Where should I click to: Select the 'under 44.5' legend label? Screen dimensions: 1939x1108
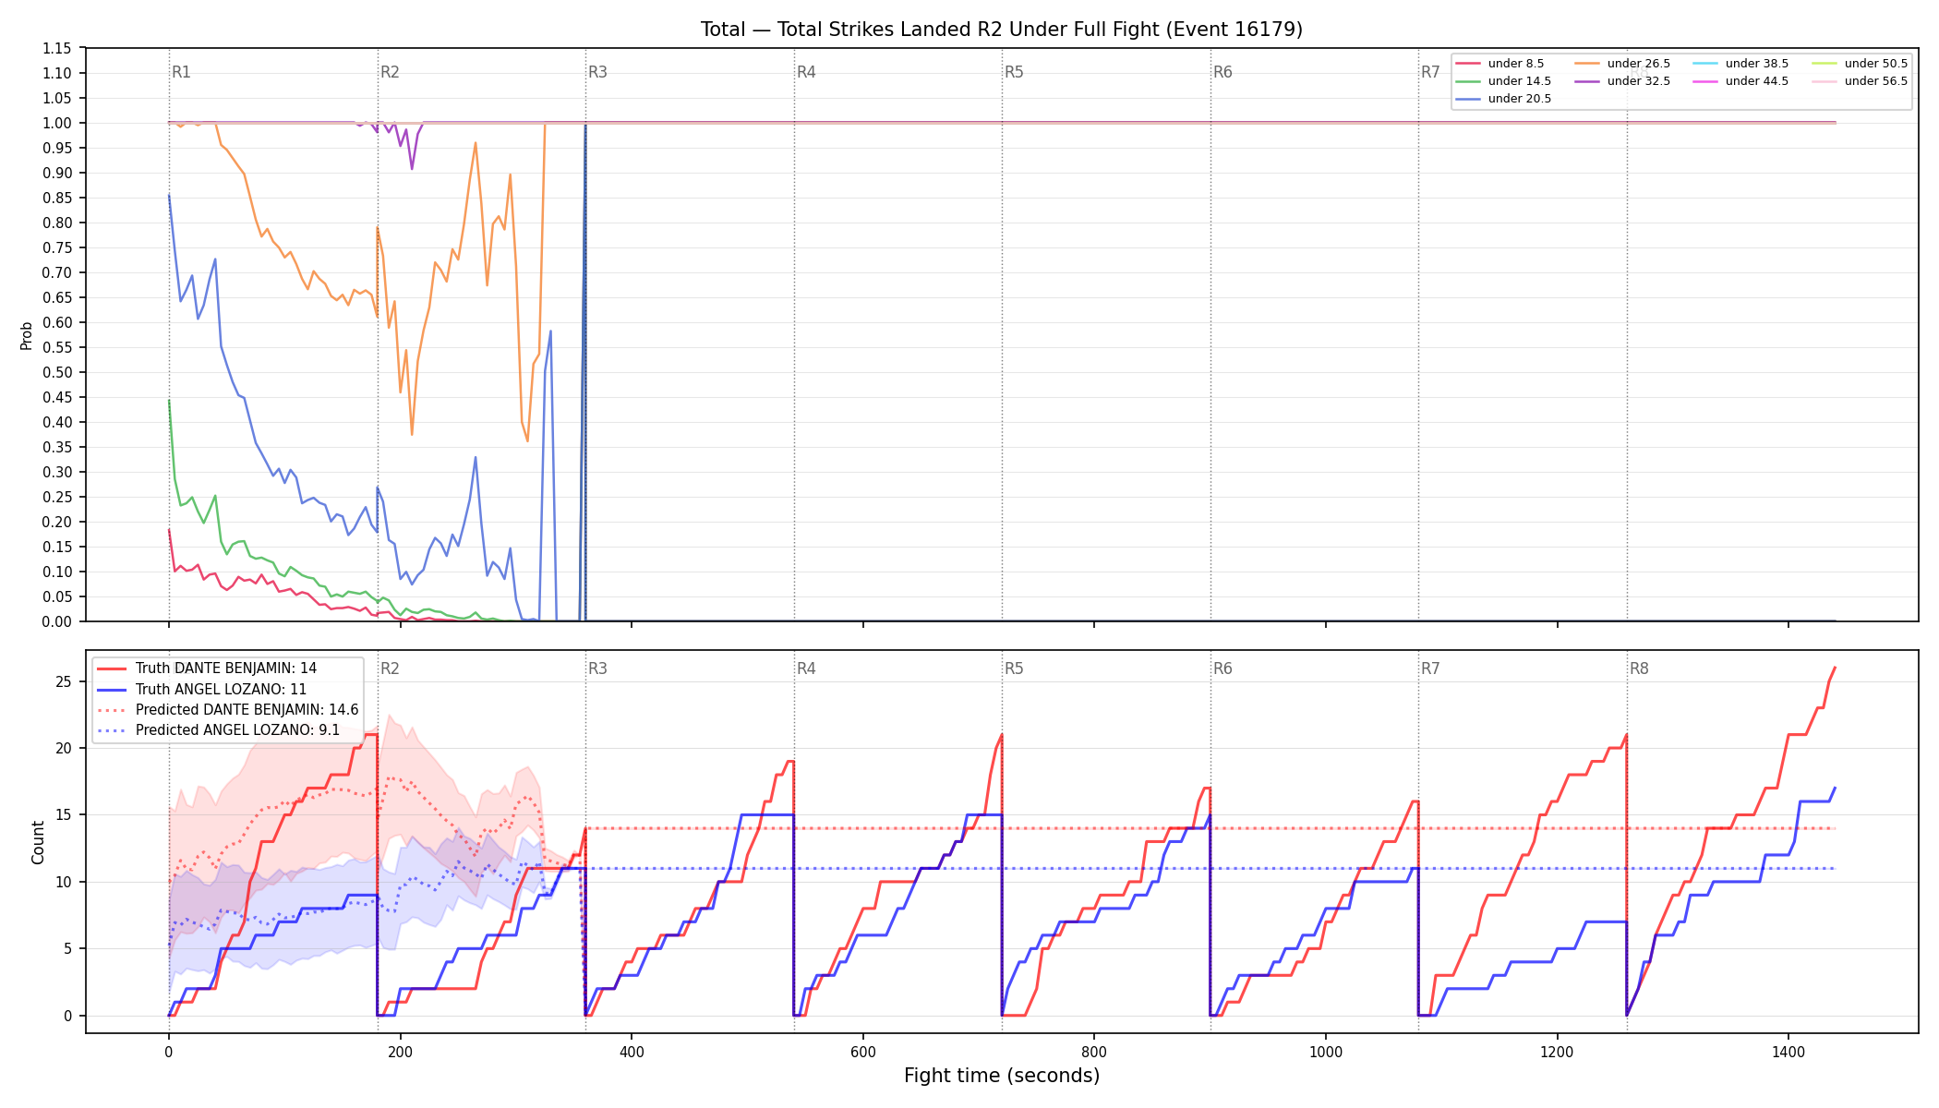coord(1756,81)
